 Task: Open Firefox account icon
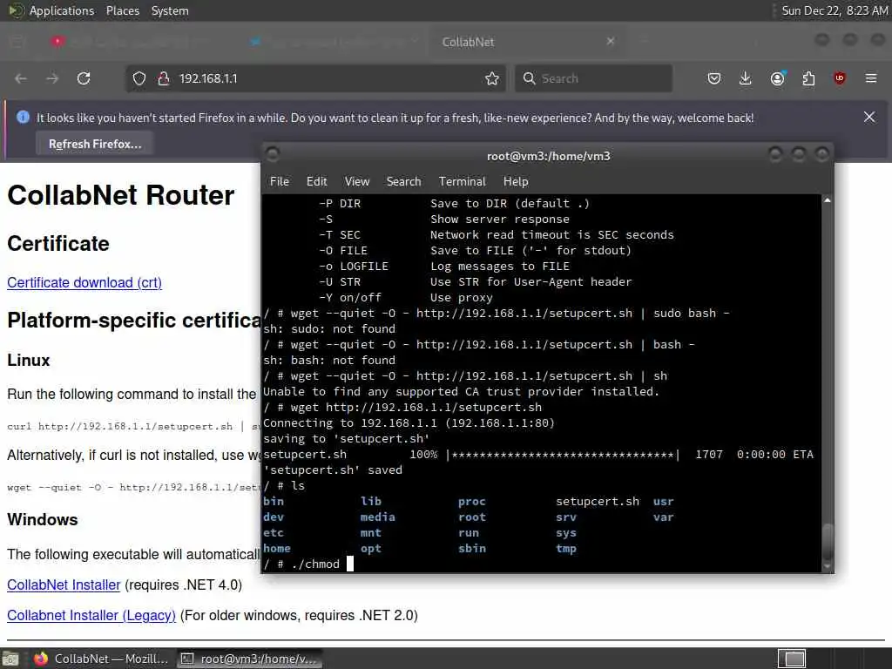pyautogui.click(x=777, y=78)
